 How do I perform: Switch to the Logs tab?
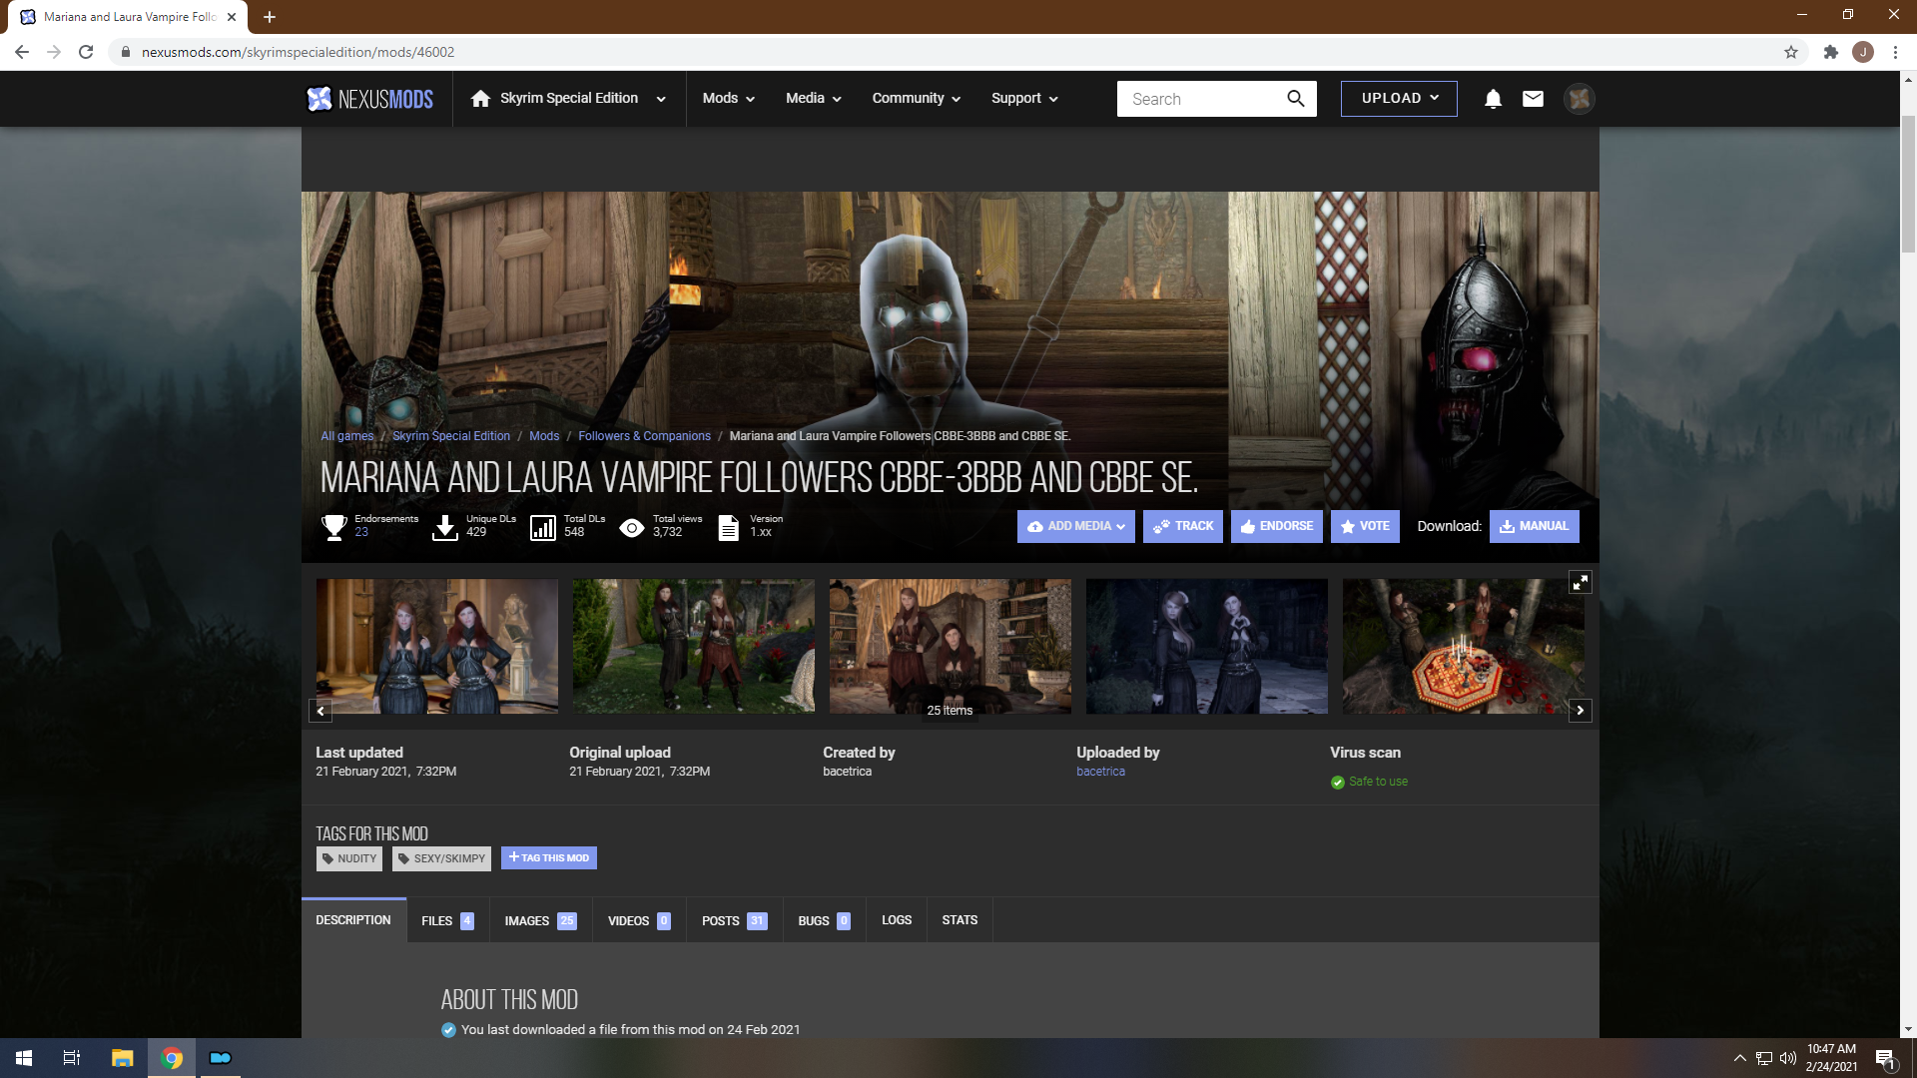(x=897, y=920)
